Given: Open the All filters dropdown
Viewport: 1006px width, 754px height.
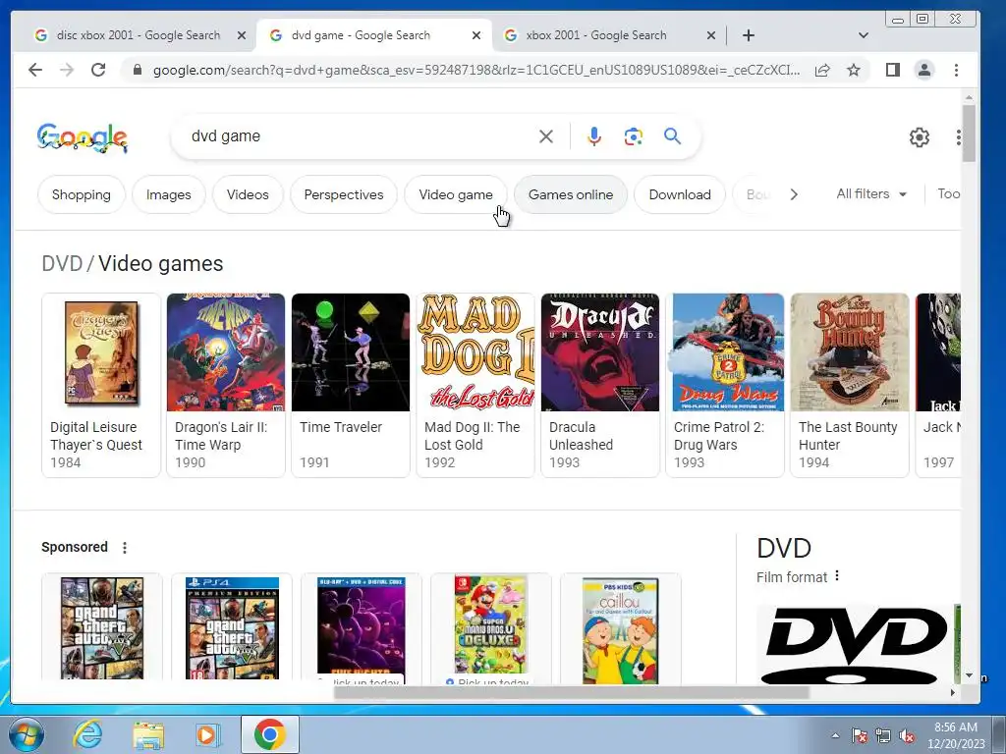Looking at the screenshot, I should (871, 194).
